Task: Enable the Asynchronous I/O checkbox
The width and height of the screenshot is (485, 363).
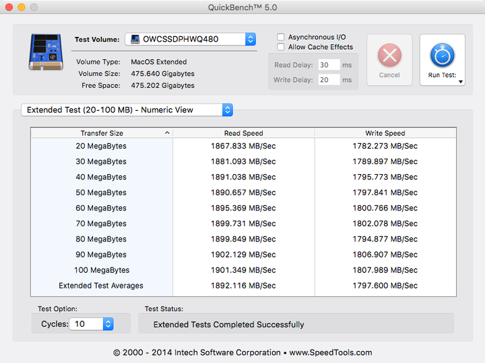Action: tap(281, 37)
